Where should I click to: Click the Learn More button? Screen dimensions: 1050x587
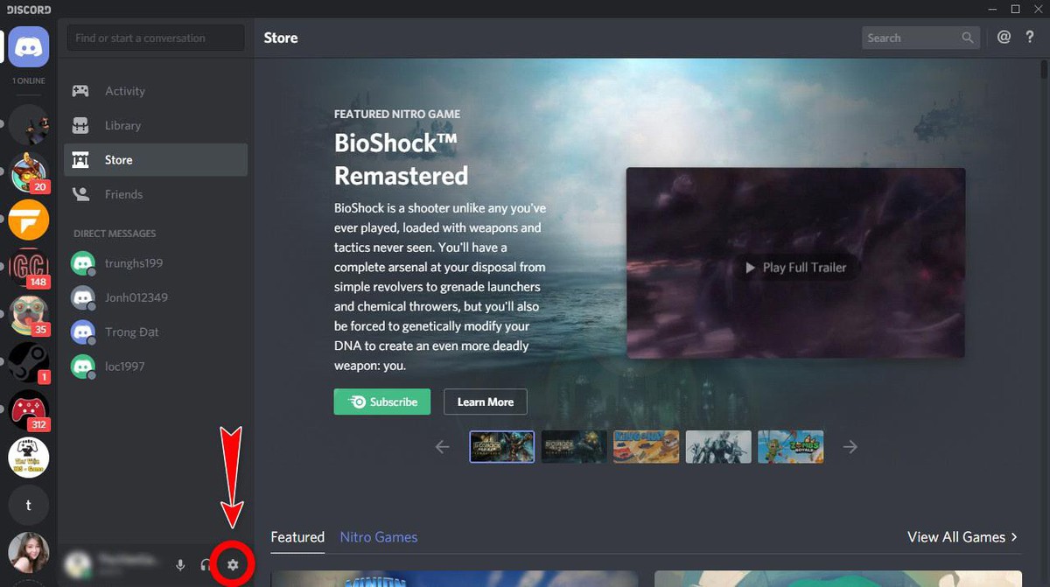(486, 402)
